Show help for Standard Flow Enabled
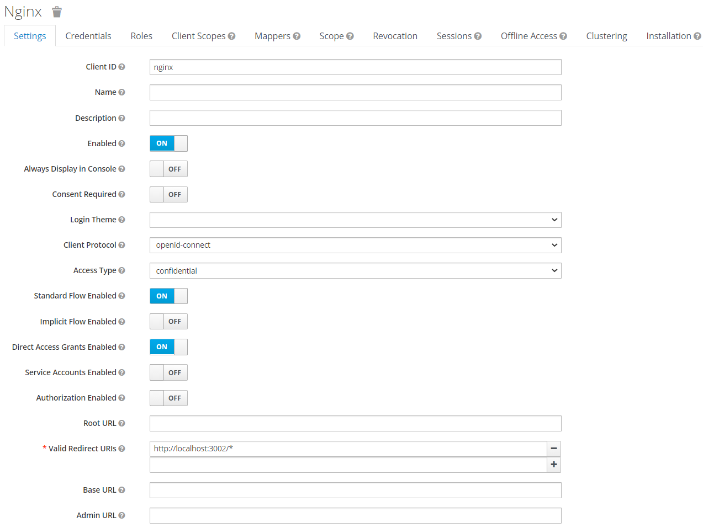703x528 pixels. pos(121,296)
